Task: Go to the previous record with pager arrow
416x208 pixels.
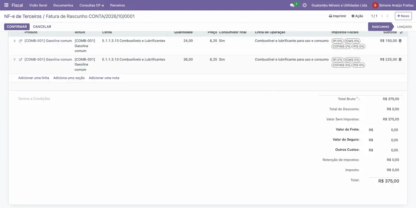Action: click(382, 16)
